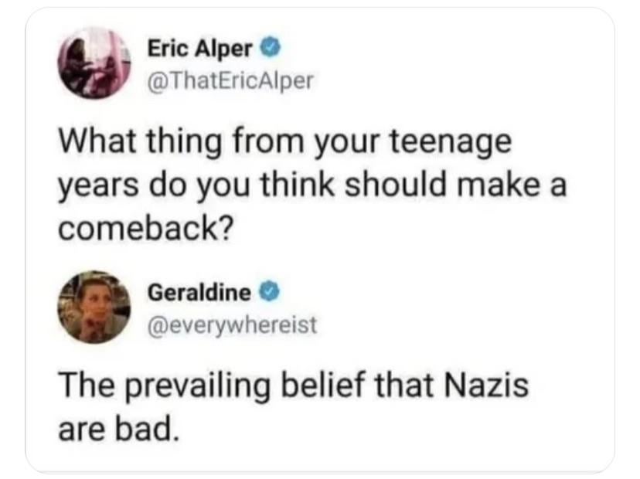Click the word "What" starting the tweet
The height and width of the screenshot is (479, 640).
97,141
